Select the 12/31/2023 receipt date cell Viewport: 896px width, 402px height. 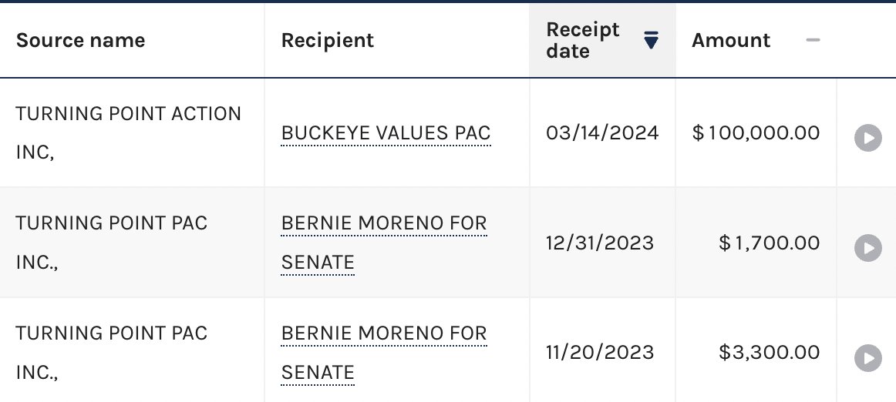click(x=602, y=242)
